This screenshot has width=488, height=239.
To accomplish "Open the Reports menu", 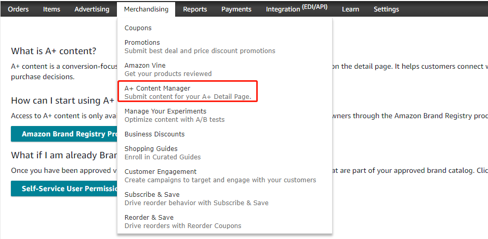I will pyautogui.click(x=195, y=9).
